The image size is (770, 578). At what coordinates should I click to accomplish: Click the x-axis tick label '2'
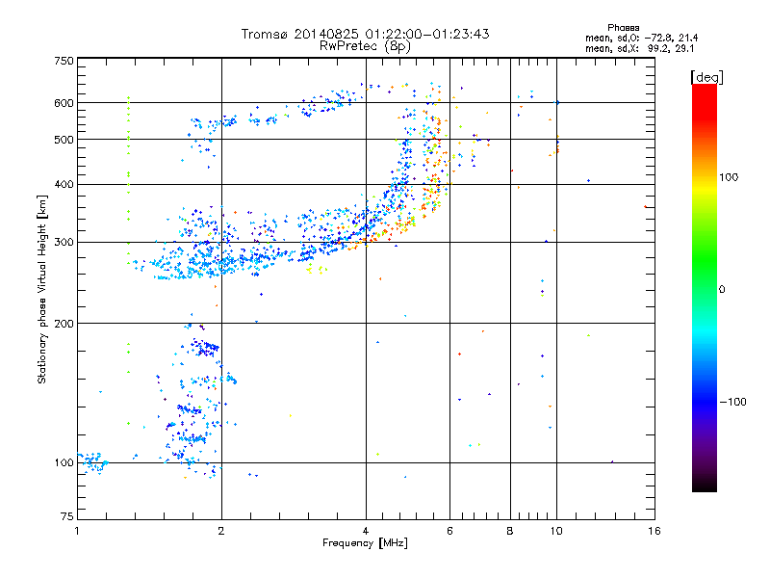pyautogui.click(x=221, y=531)
